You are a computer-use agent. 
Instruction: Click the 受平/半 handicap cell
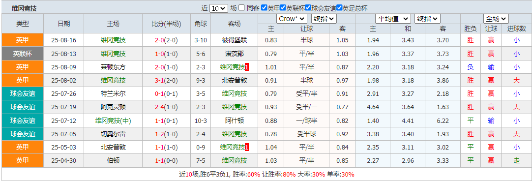tap(306, 94)
